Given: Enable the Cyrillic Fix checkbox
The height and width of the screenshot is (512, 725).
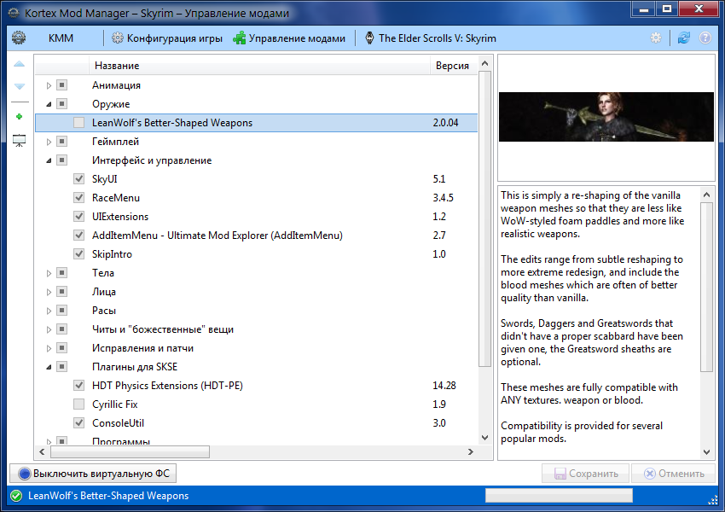Looking at the screenshot, I should coord(79,404).
